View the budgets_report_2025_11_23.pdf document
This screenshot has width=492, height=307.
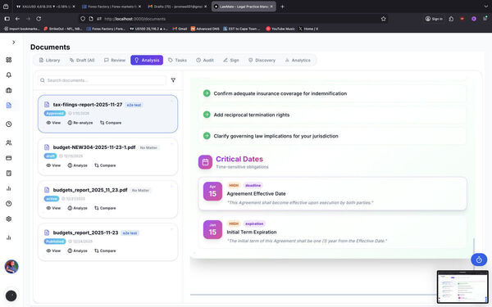(53, 208)
